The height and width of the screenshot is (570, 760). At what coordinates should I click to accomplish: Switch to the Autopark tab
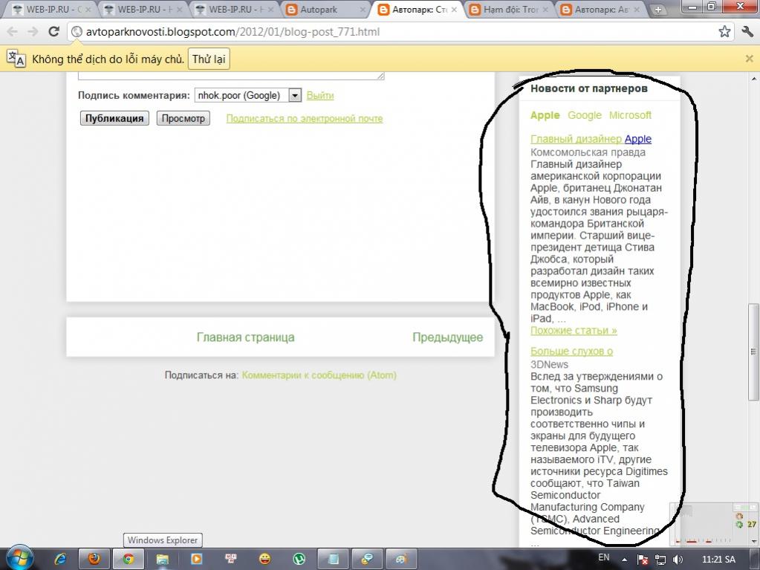point(325,9)
